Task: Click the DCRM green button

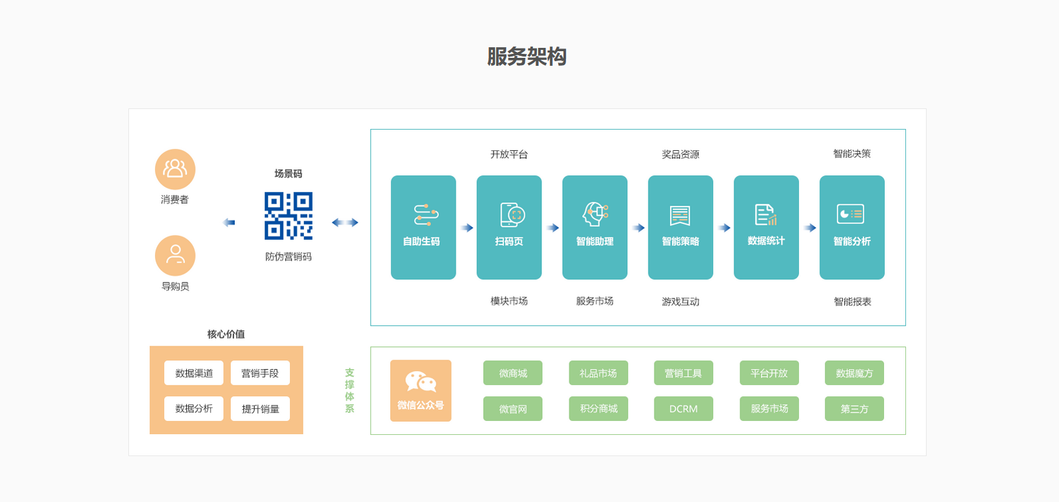Action: [684, 409]
